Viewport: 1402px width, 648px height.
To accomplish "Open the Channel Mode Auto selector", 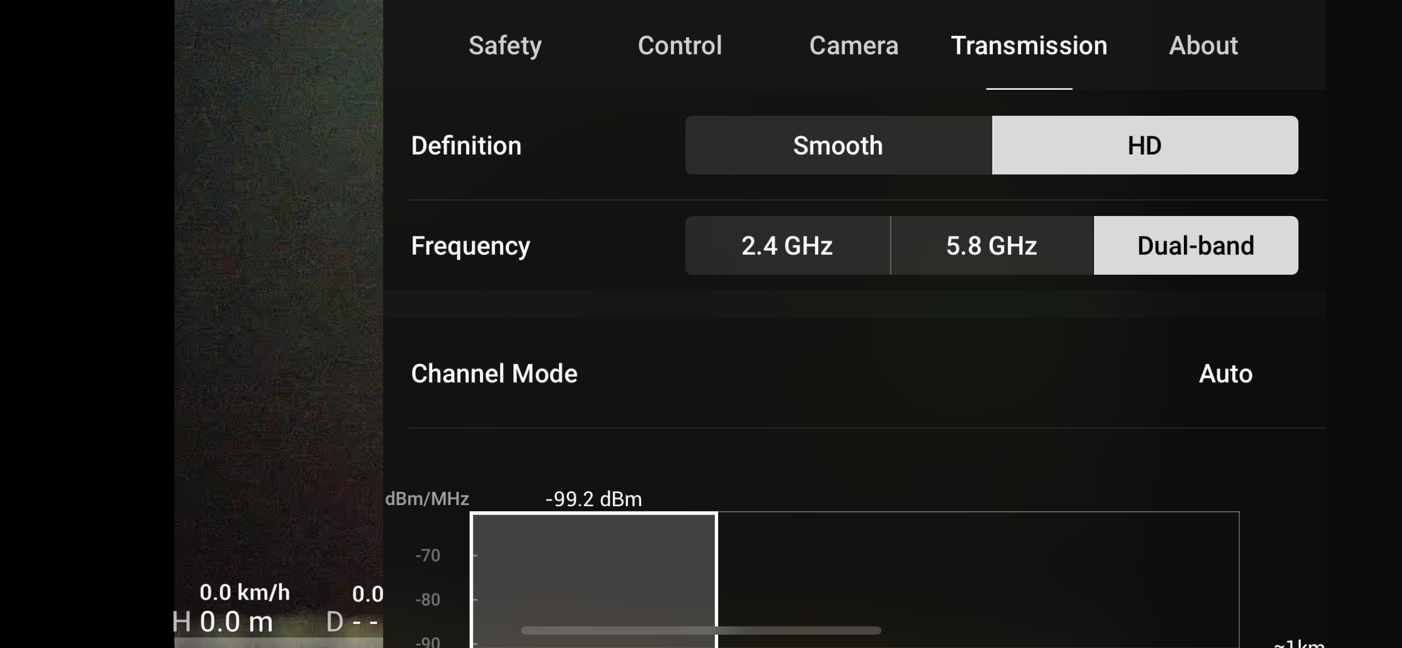I will click(x=1225, y=374).
